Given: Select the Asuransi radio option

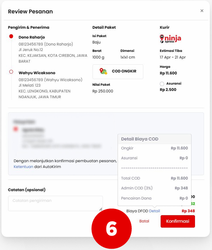Looking at the screenshot, I should tap(162, 84).
